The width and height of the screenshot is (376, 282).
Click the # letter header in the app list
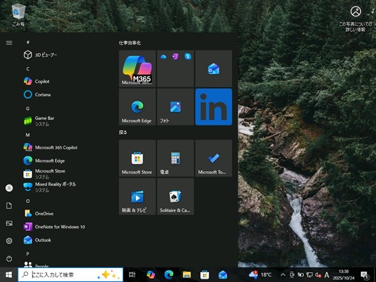pyautogui.click(x=28, y=42)
